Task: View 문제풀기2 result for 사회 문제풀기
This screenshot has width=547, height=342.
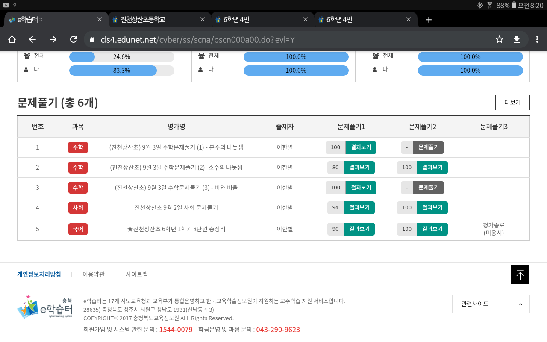Action: 432,208
